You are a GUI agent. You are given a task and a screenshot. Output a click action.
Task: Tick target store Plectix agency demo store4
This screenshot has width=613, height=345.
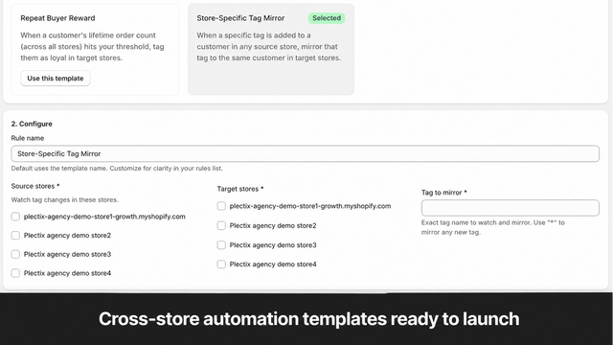221,264
